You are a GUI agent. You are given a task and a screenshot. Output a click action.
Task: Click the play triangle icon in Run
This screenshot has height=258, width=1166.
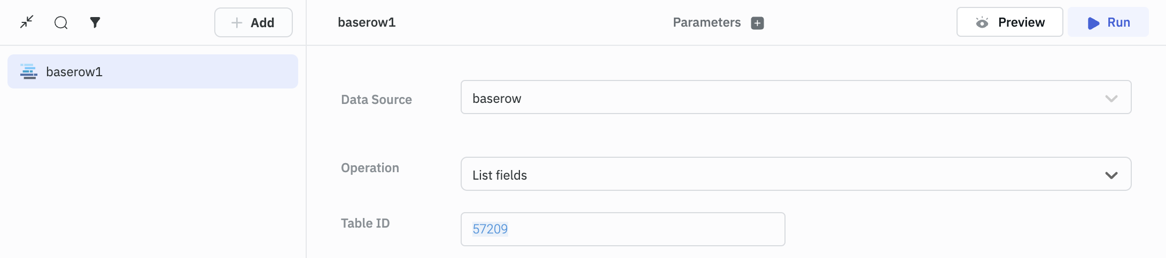[1093, 23]
